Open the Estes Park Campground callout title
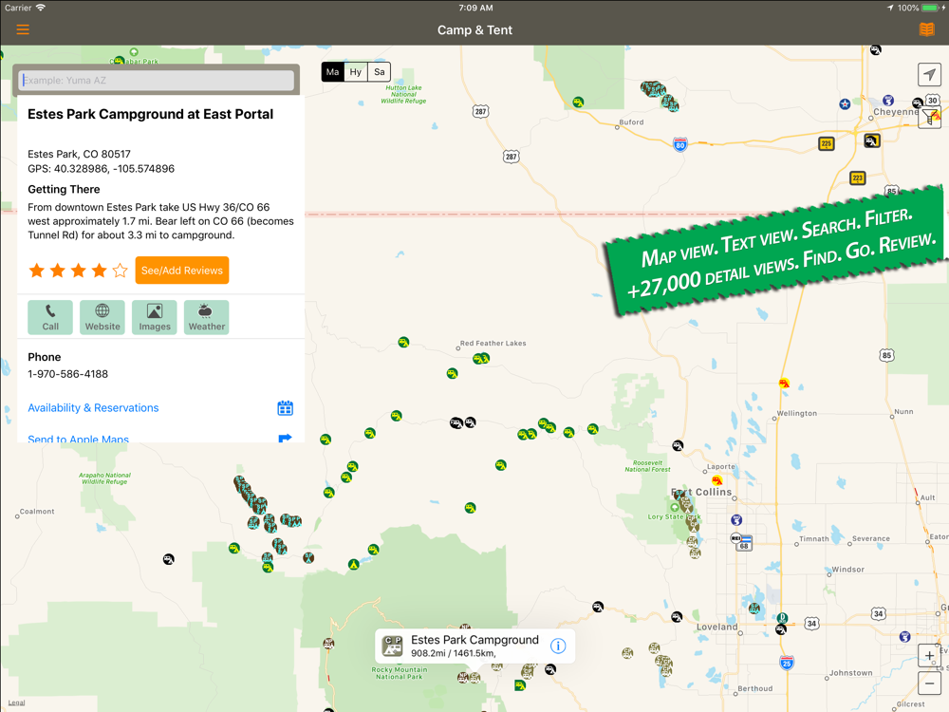Screen dimensions: 949x712 coord(474,640)
